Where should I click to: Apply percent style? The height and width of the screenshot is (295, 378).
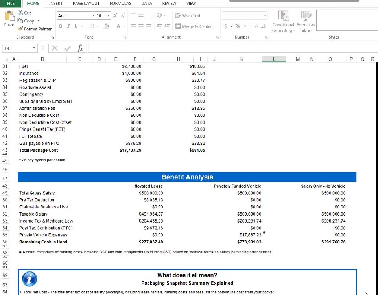coord(238,26)
